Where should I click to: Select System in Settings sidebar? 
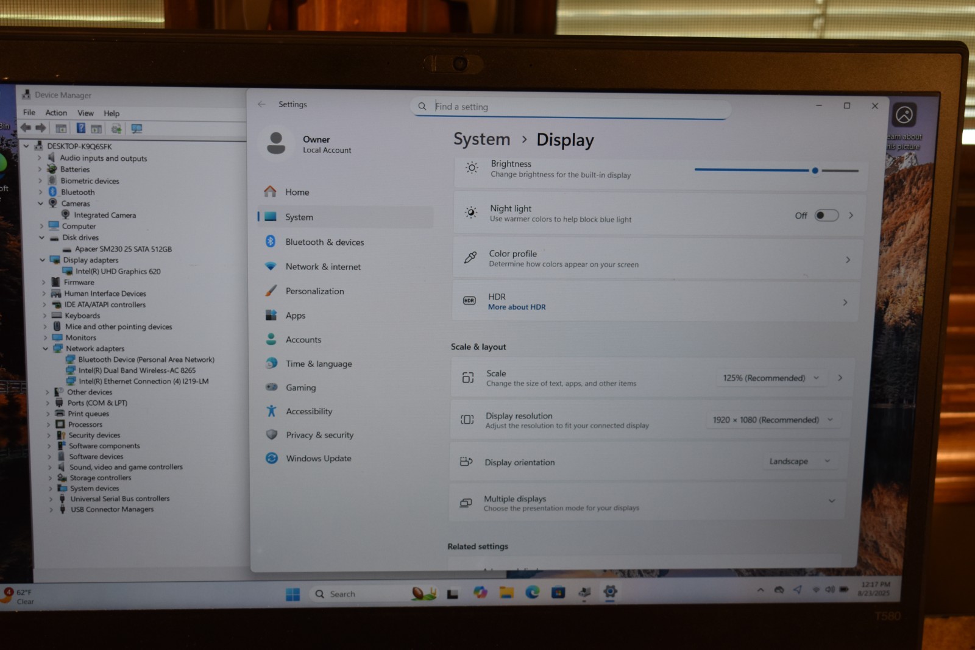pos(345,217)
